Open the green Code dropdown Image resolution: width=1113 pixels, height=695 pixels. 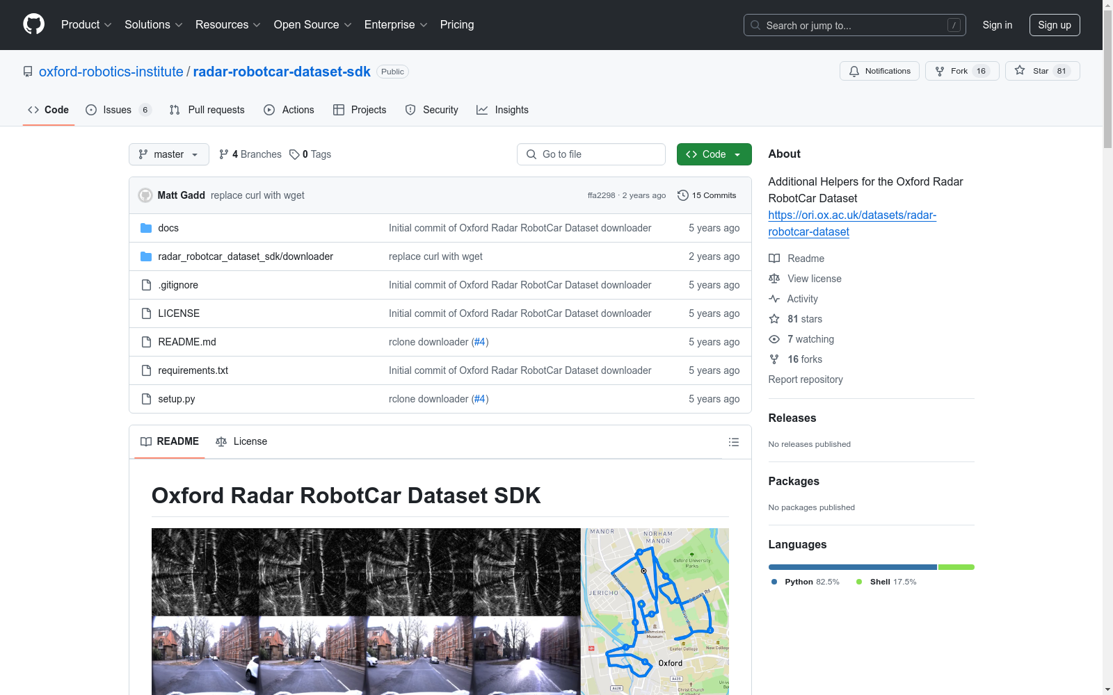(714, 154)
